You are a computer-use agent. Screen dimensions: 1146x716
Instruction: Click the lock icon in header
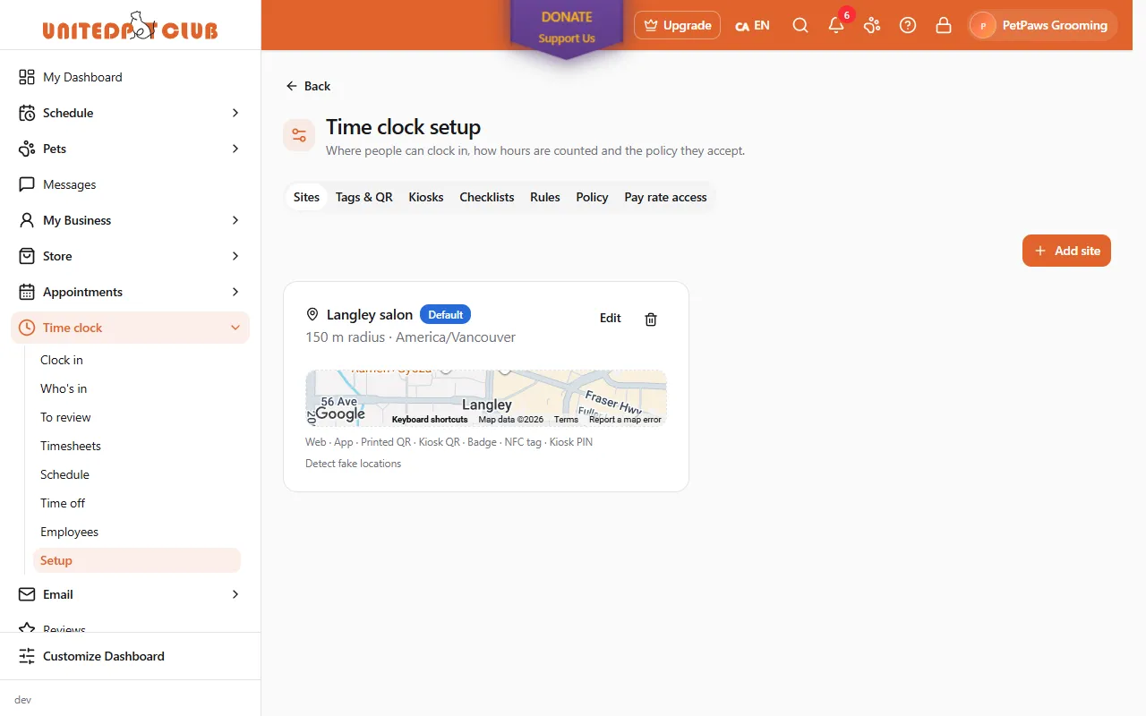pos(944,25)
